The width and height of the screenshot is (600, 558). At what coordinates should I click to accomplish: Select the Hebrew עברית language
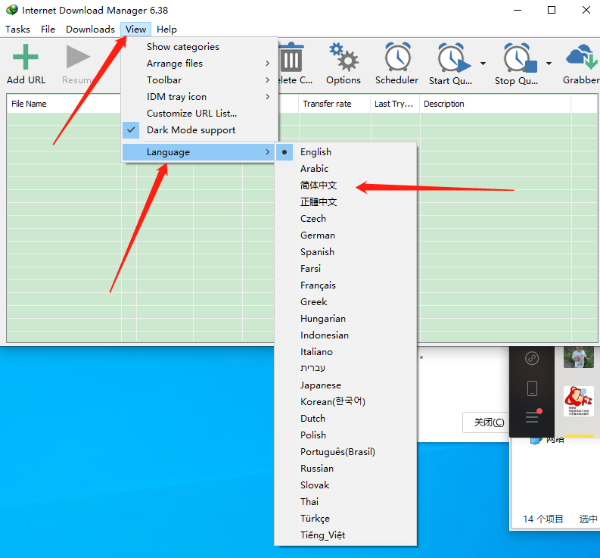[346, 369]
